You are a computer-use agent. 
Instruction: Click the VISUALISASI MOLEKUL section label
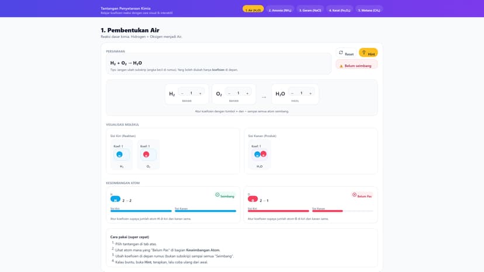click(x=123, y=124)
